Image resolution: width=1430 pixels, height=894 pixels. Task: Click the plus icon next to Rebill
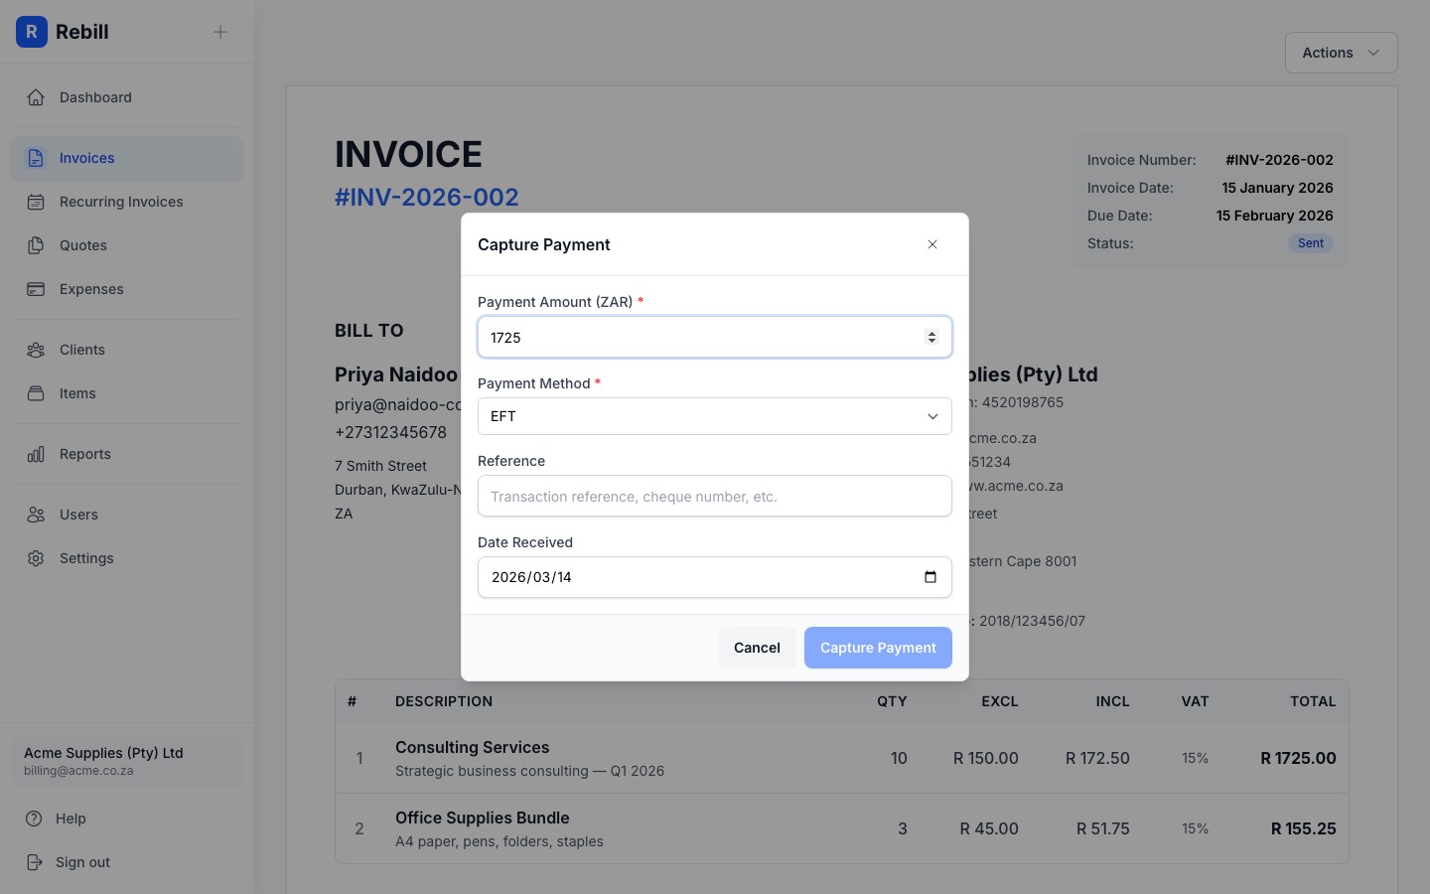click(x=220, y=32)
